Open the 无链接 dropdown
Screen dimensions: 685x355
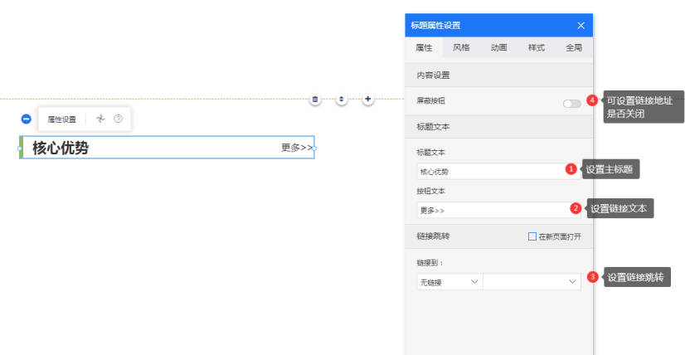click(x=449, y=282)
